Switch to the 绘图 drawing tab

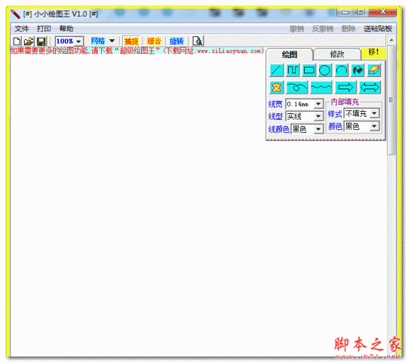click(289, 54)
